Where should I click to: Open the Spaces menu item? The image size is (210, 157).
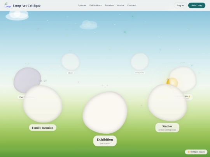coord(82,5)
